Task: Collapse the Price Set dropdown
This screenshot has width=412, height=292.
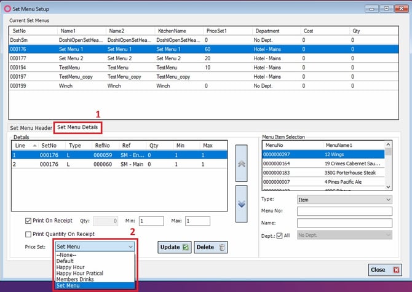Action: click(130, 247)
